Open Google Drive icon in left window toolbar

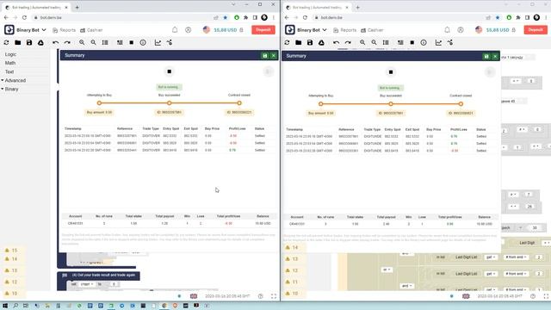point(40,42)
